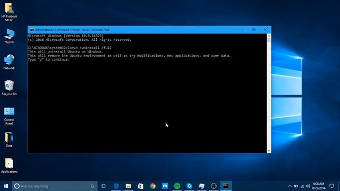
Task: Click the '(c) 2016 Microsoft Corporation' line
Action: click(80, 40)
